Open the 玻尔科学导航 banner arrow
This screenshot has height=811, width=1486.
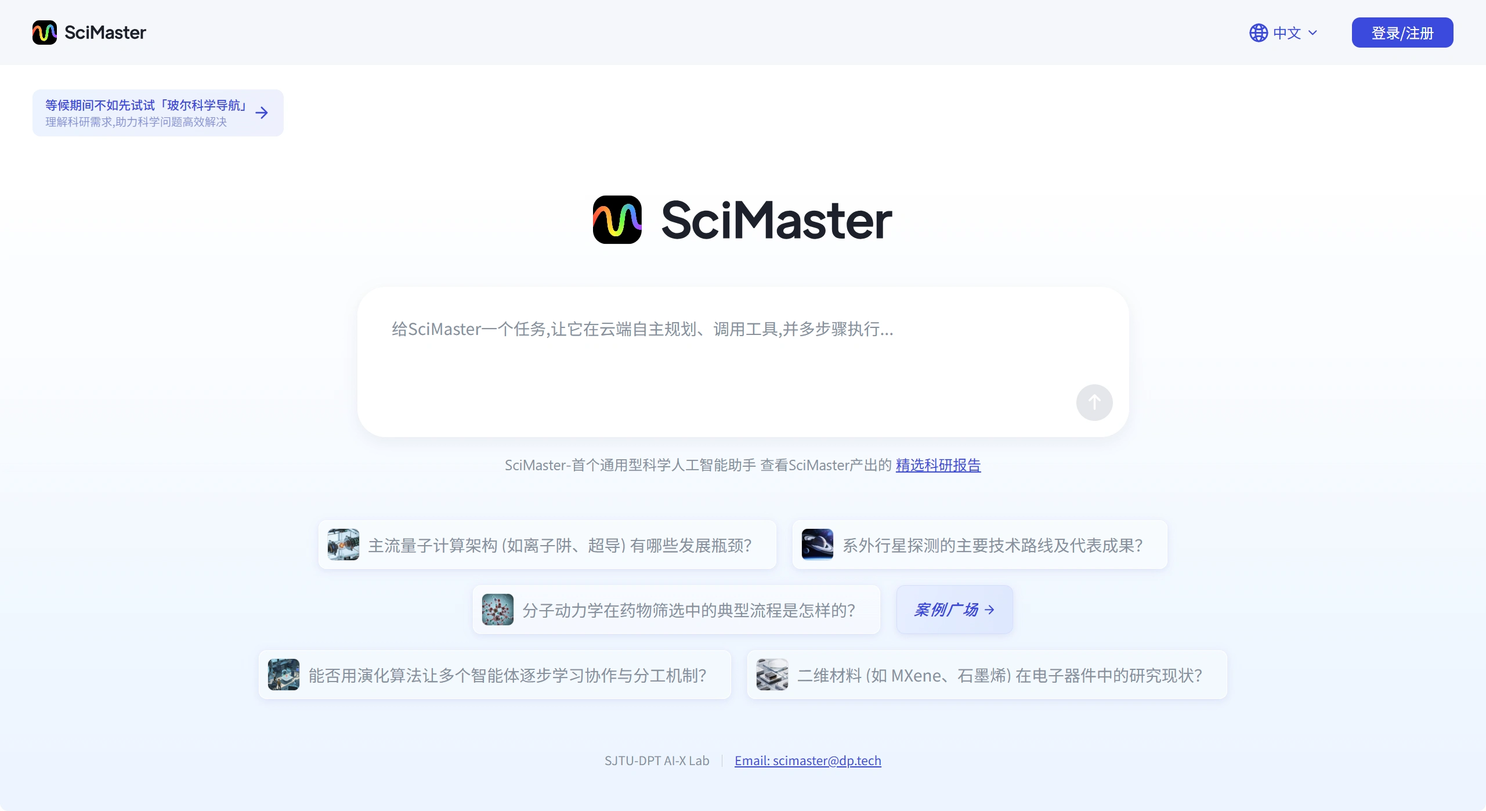click(x=262, y=113)
